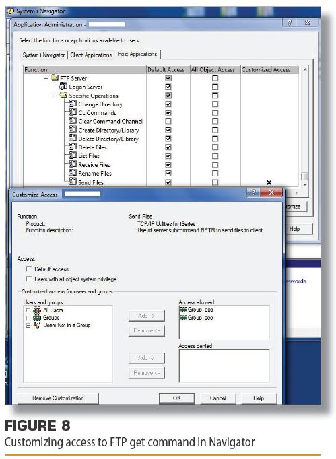Expand the All Users tree node
Viewport: 336px width, 459px height.
click(x=28, y=310)
